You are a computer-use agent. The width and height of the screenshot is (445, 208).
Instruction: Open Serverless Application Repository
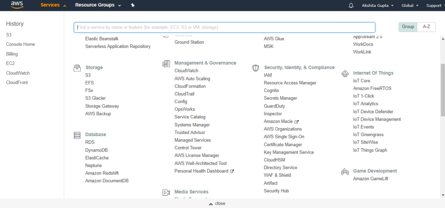[118, 46]
